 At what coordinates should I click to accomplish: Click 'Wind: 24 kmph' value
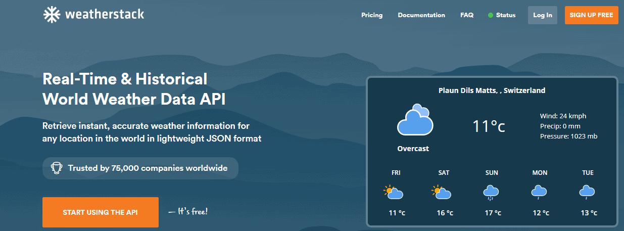click(x=563, y=116)
